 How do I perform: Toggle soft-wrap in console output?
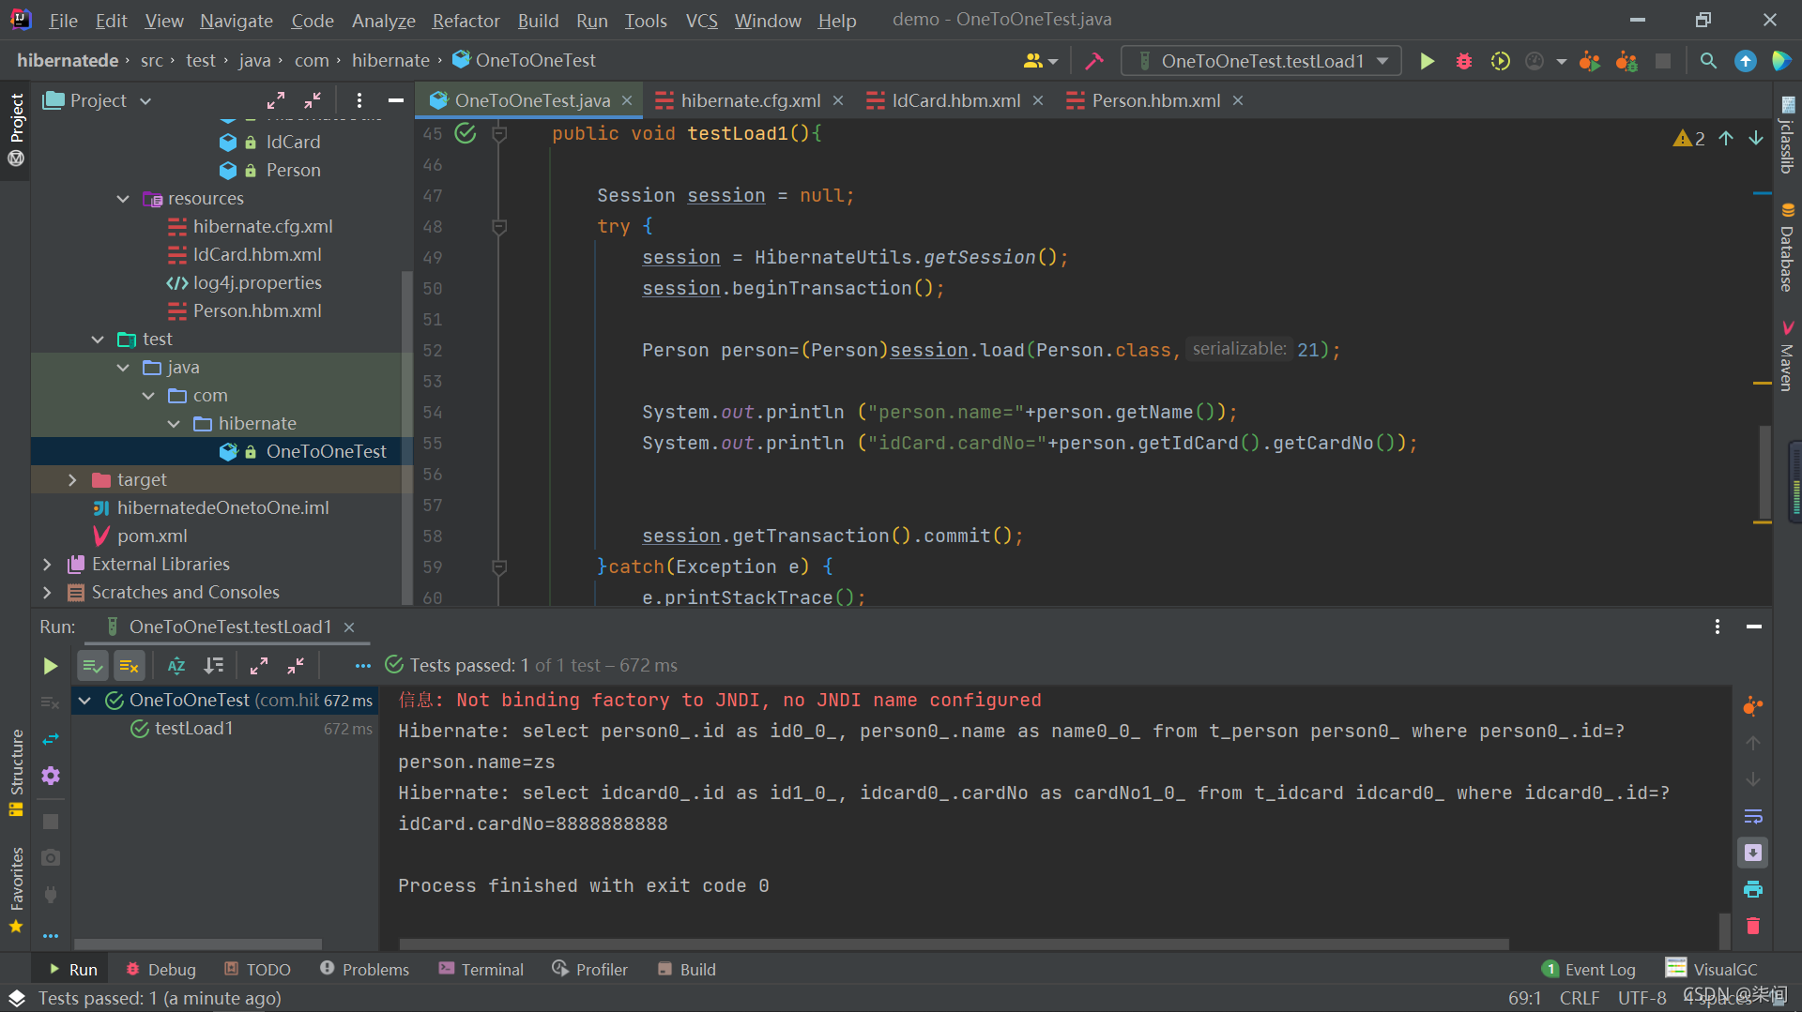1752,816
